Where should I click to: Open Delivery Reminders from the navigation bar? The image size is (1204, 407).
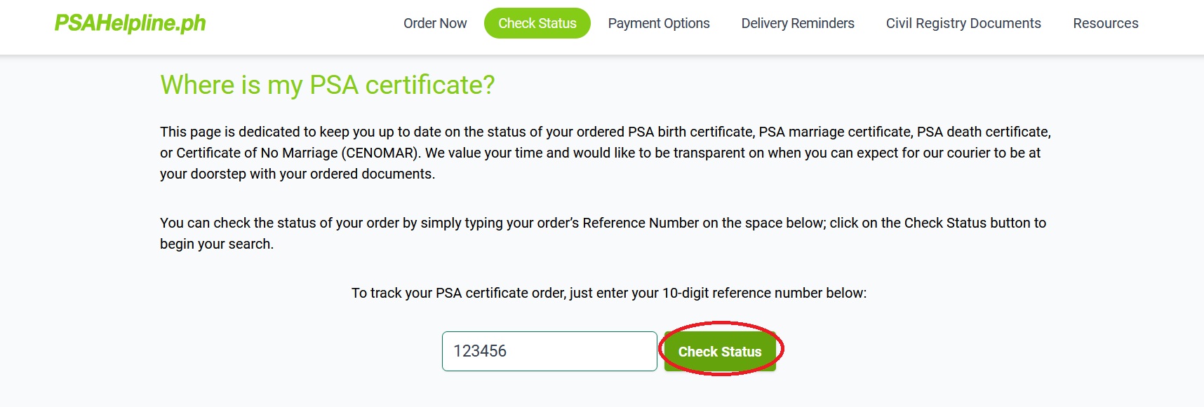[798, 23]
